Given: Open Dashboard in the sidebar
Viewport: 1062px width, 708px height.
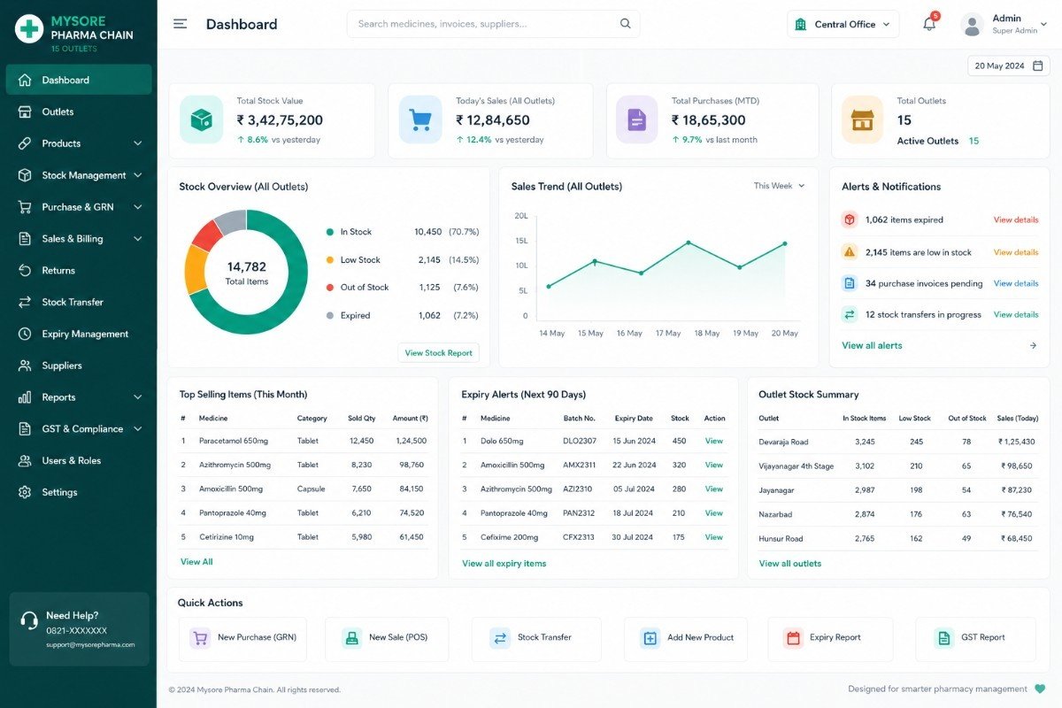Looking at the screenshot, I should click(79, 80).
